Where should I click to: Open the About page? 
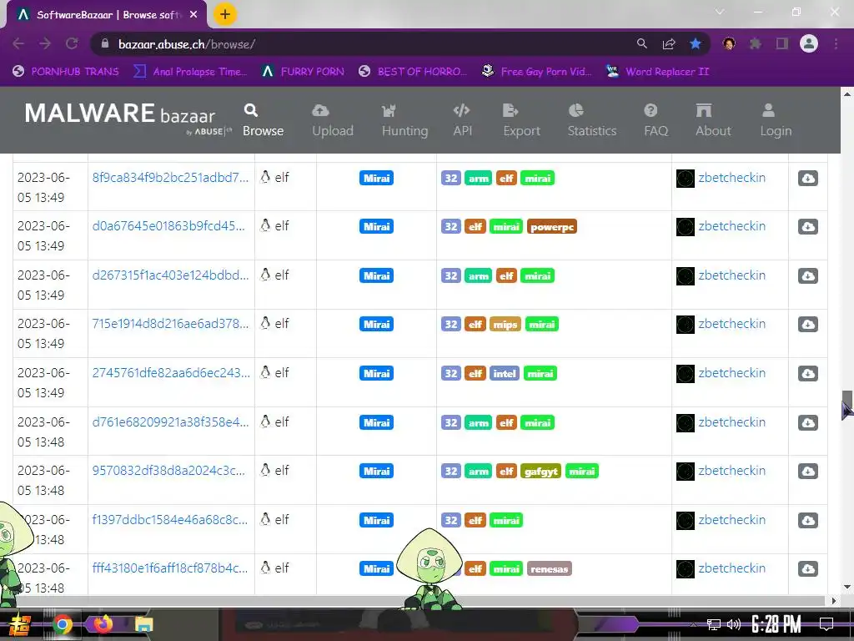click(x=713, y=120)
